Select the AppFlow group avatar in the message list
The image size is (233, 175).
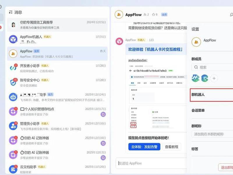point(13,54)
